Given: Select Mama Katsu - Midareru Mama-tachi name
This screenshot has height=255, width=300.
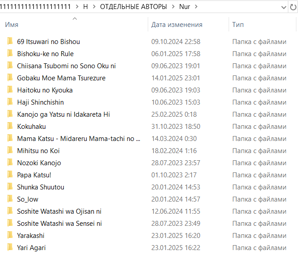Looking at the screenshot, I should [x=79, y=139].
